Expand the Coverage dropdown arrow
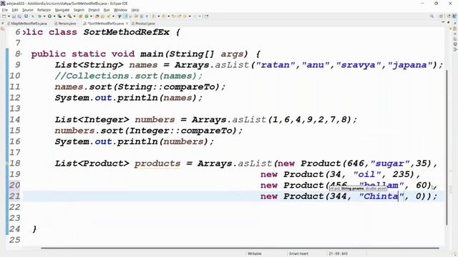The width and height of the screenshot is (458, 257). [x=64, y=16]
